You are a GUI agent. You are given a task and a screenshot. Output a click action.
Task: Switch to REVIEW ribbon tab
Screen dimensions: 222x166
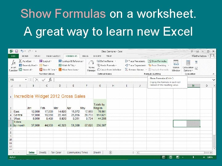coord(97,56)
